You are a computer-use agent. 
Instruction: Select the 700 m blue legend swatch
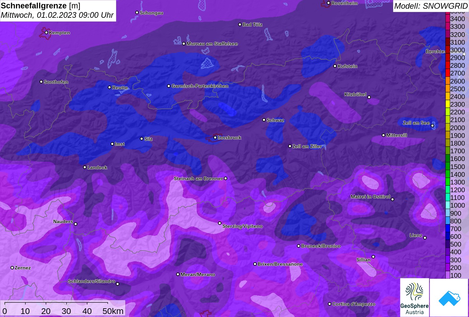[448, 229]
